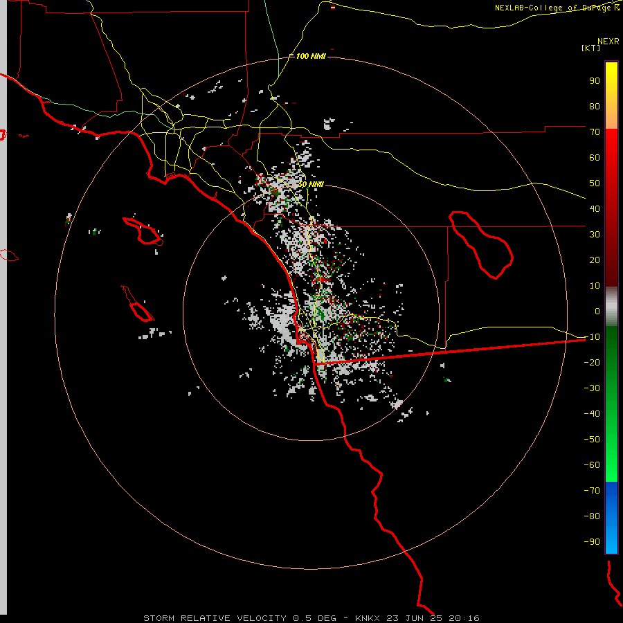Select the blue bottom segment of color bar

[x=611, y=517]
